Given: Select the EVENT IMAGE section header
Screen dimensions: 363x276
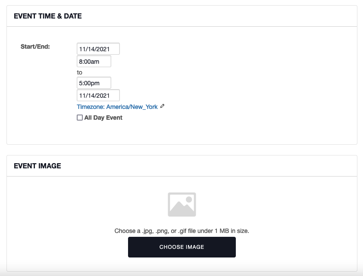Looking at the screenshot, I should pos(38,166).
